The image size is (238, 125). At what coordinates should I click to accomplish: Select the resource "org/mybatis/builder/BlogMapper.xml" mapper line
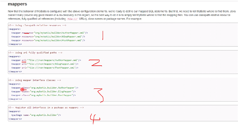(x=48, y=37)
